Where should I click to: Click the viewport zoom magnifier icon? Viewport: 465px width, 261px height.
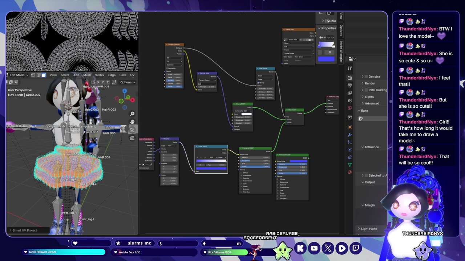click(x=132, y=114)
